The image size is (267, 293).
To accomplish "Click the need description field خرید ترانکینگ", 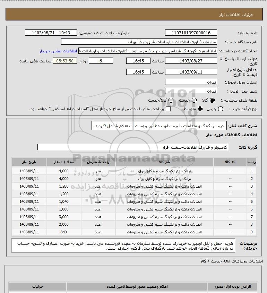I will pyautogui.click(x=159, y=126).
